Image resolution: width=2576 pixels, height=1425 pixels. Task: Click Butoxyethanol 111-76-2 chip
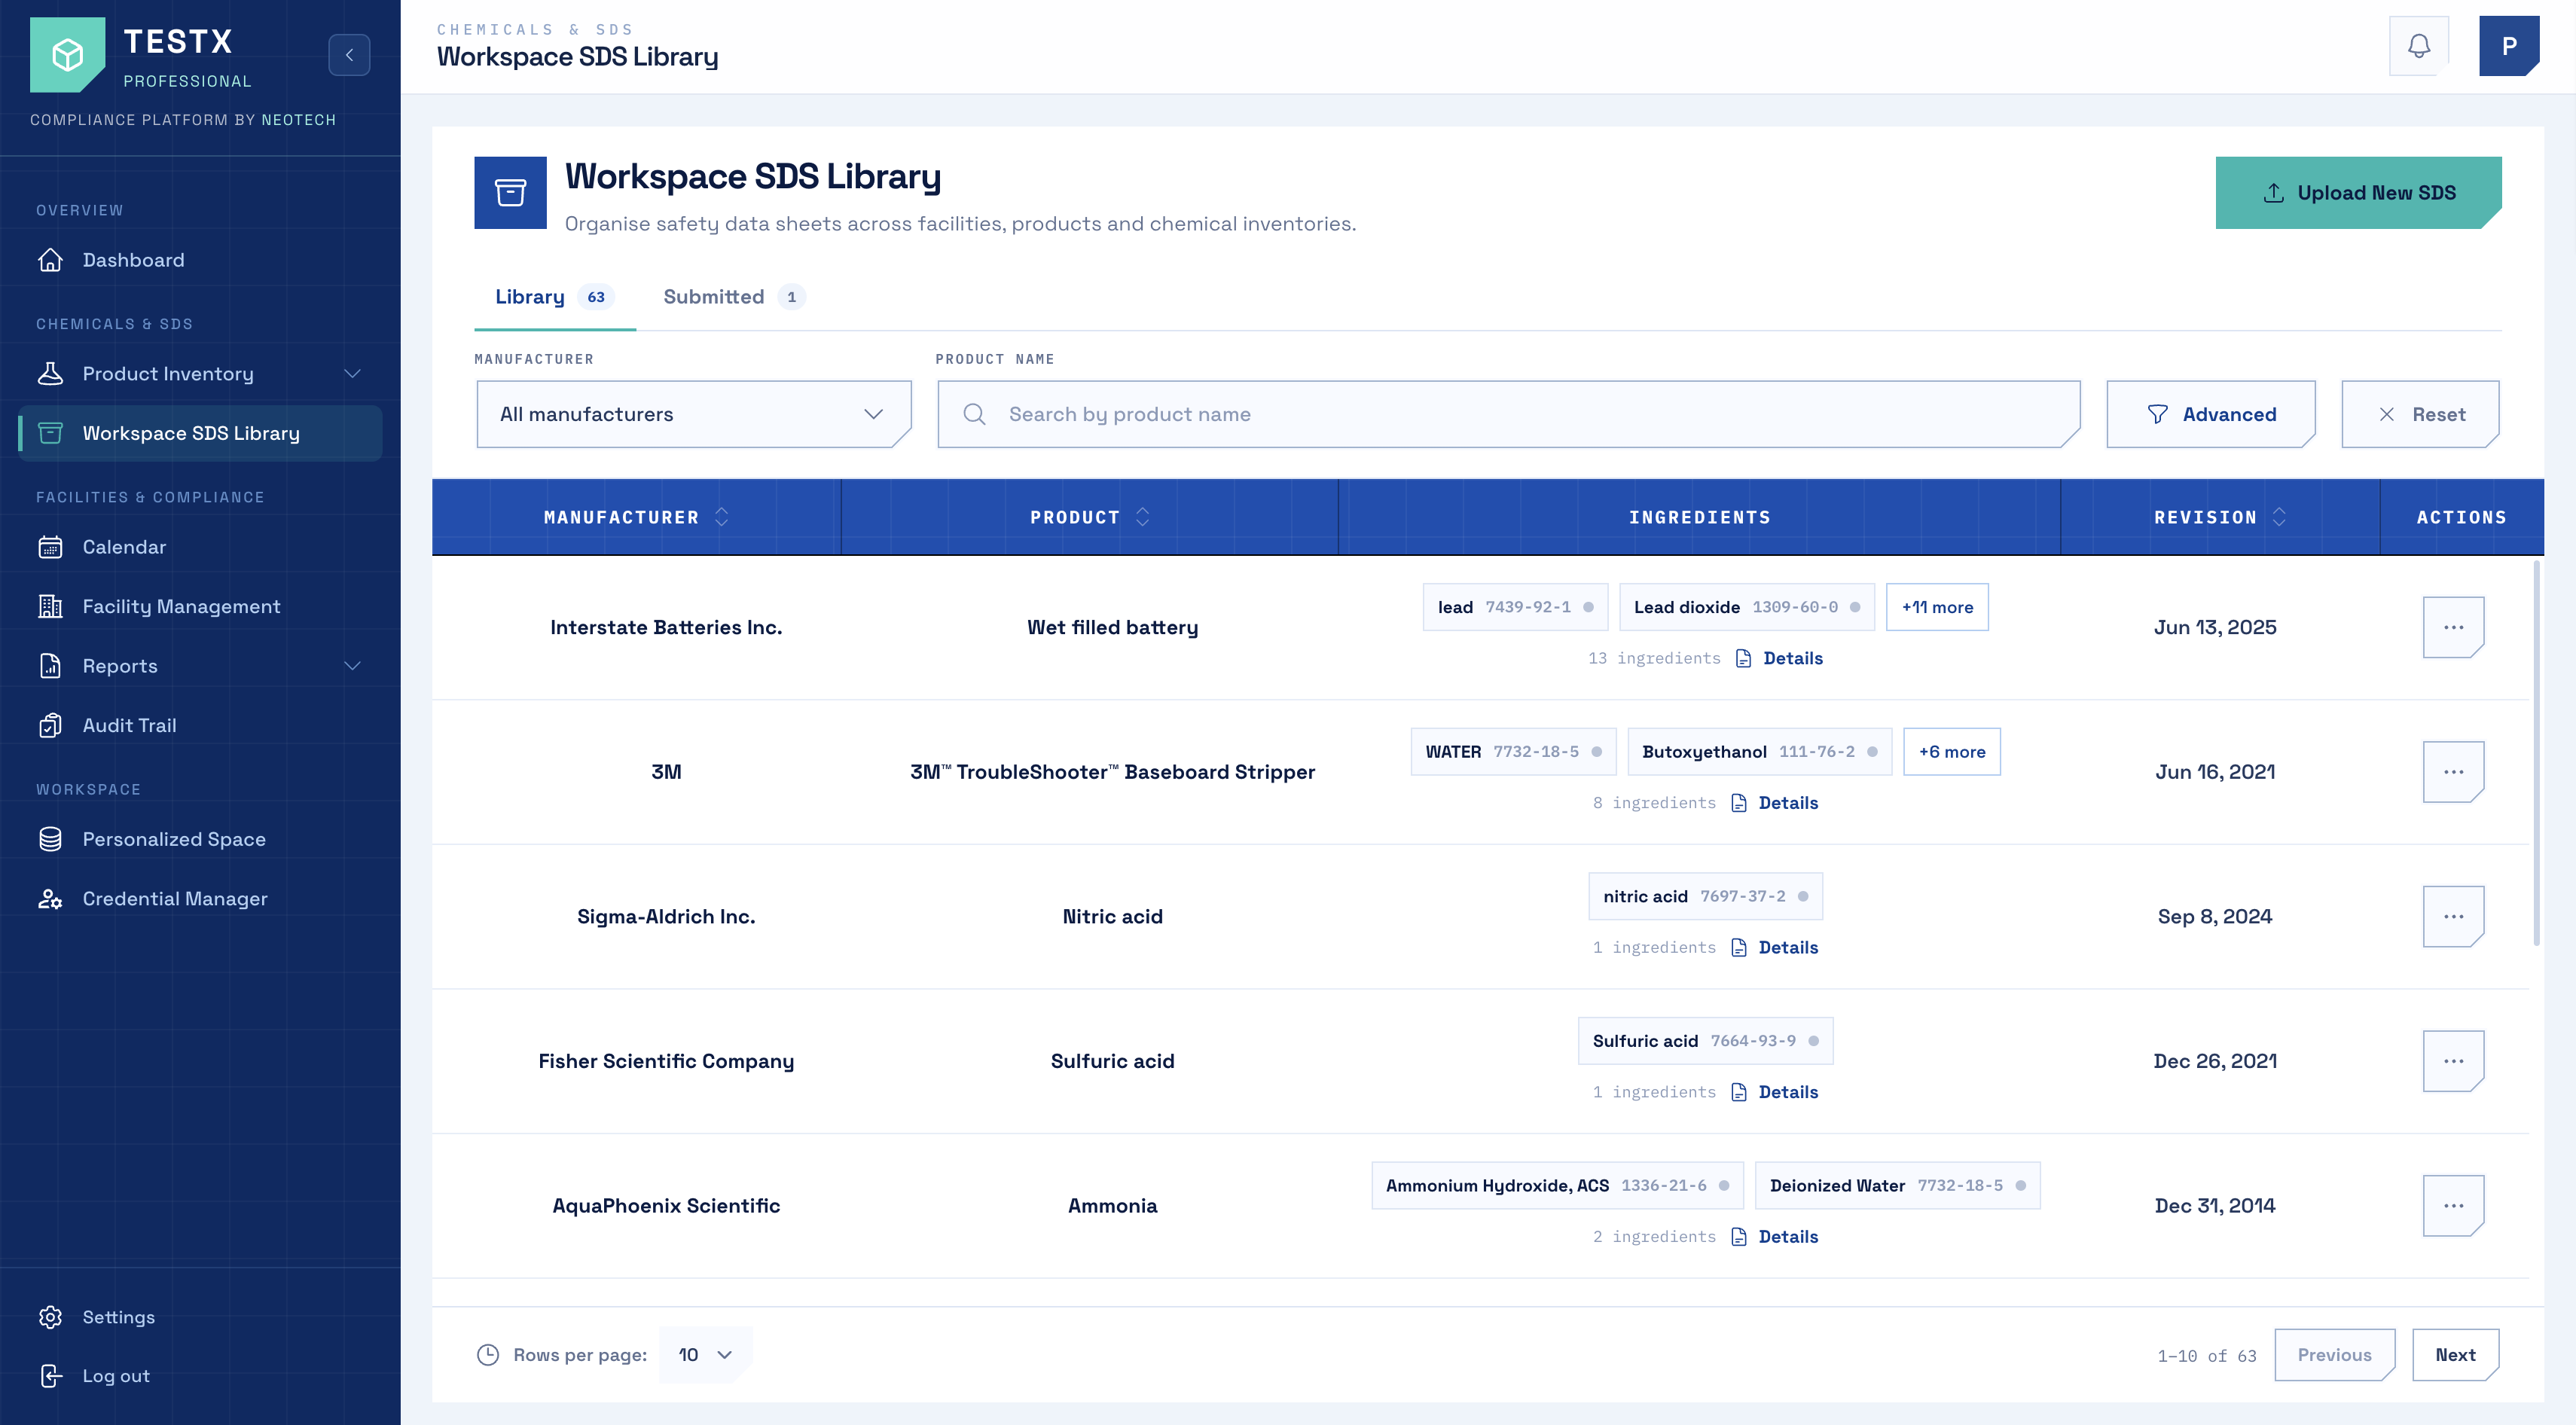tap(1759, 752)
